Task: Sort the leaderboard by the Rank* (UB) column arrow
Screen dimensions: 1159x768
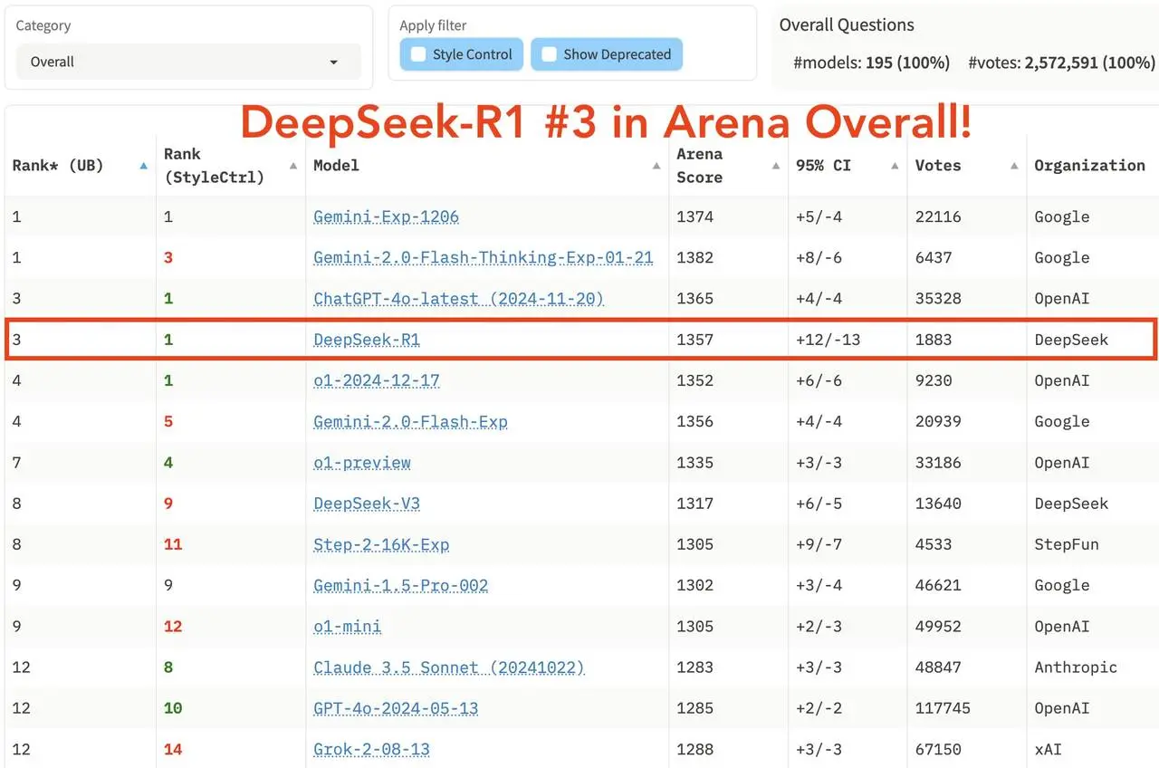Action: coord(143,166)
